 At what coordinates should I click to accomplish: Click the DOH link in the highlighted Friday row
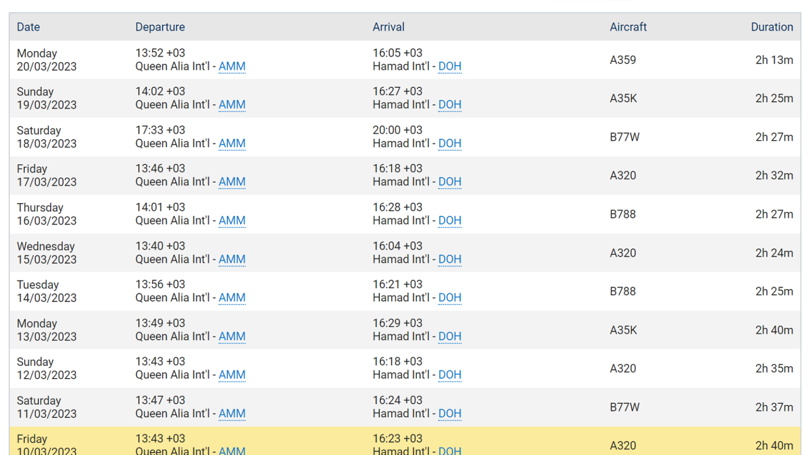point(450,451)
